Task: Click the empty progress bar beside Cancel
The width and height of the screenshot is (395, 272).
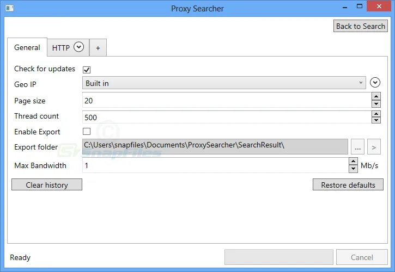Action: pos(279,257)
